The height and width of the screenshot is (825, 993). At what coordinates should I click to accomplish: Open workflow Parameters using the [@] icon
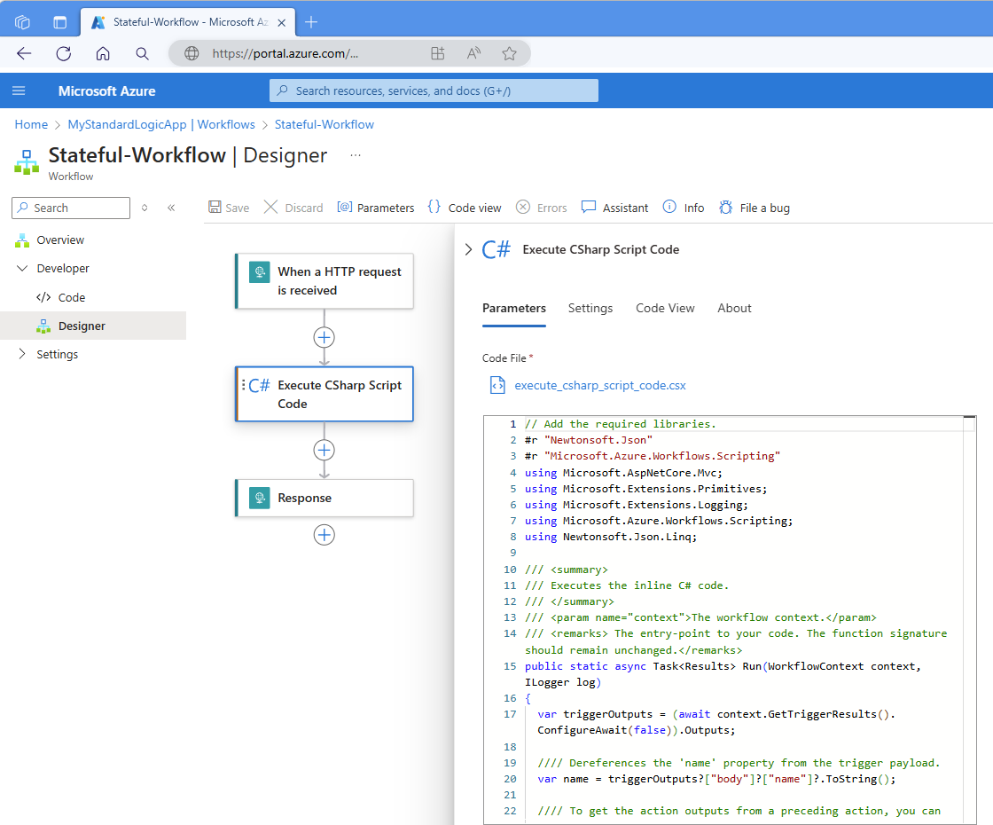click(x=344, y=207)
